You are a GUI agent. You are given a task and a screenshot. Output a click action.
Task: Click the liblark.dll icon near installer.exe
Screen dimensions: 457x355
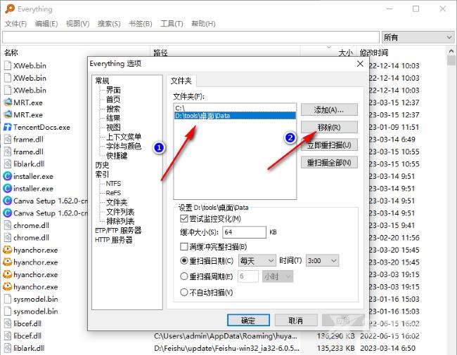[x=7, y=164]
